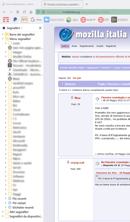Click the toolbar icon between forward and reload
This screenshot has height=222, width=130.
(17, 12)
